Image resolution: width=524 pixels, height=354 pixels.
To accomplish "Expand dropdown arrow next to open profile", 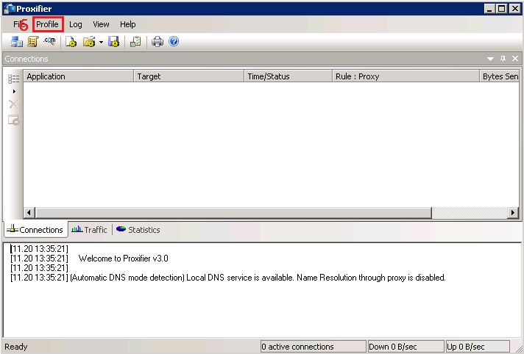I will [x=101, y=42].
